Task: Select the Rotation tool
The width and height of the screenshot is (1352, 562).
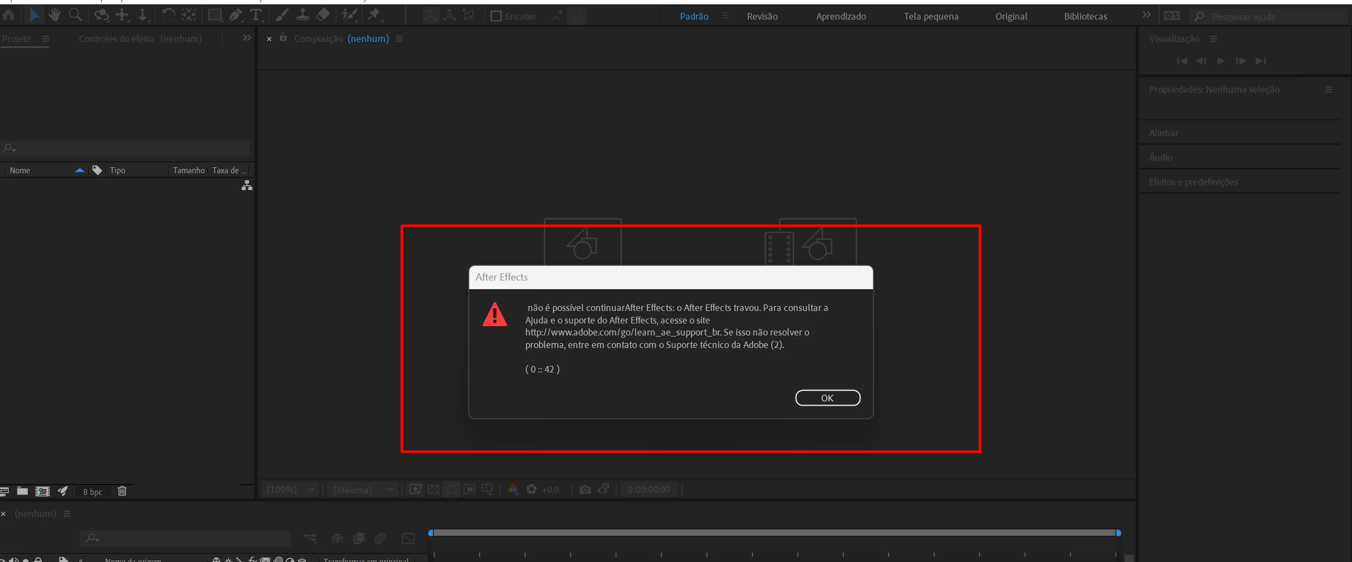Action: tap(168, 15)
